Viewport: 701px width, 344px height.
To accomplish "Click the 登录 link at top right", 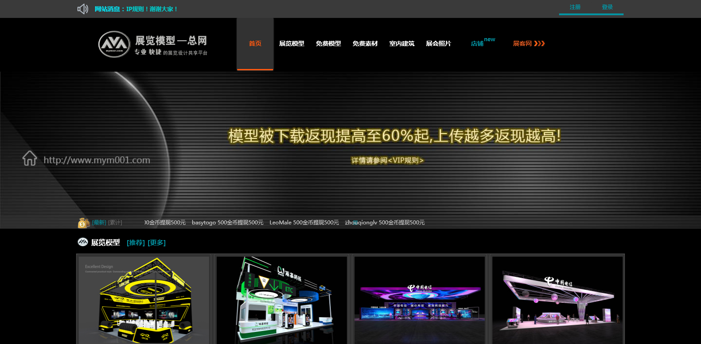I will tap(608, 7).
